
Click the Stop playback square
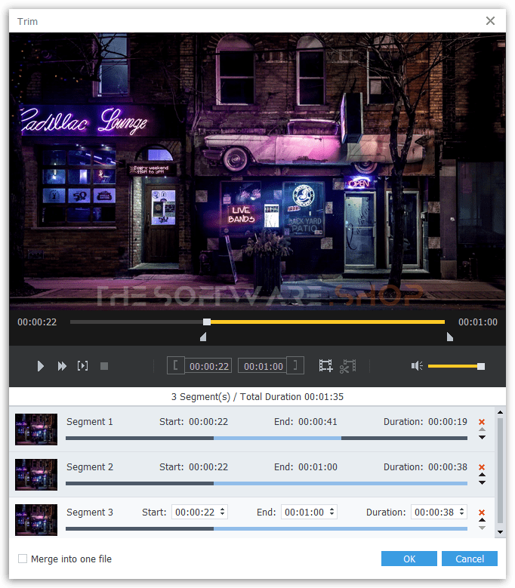pos(104,366)
